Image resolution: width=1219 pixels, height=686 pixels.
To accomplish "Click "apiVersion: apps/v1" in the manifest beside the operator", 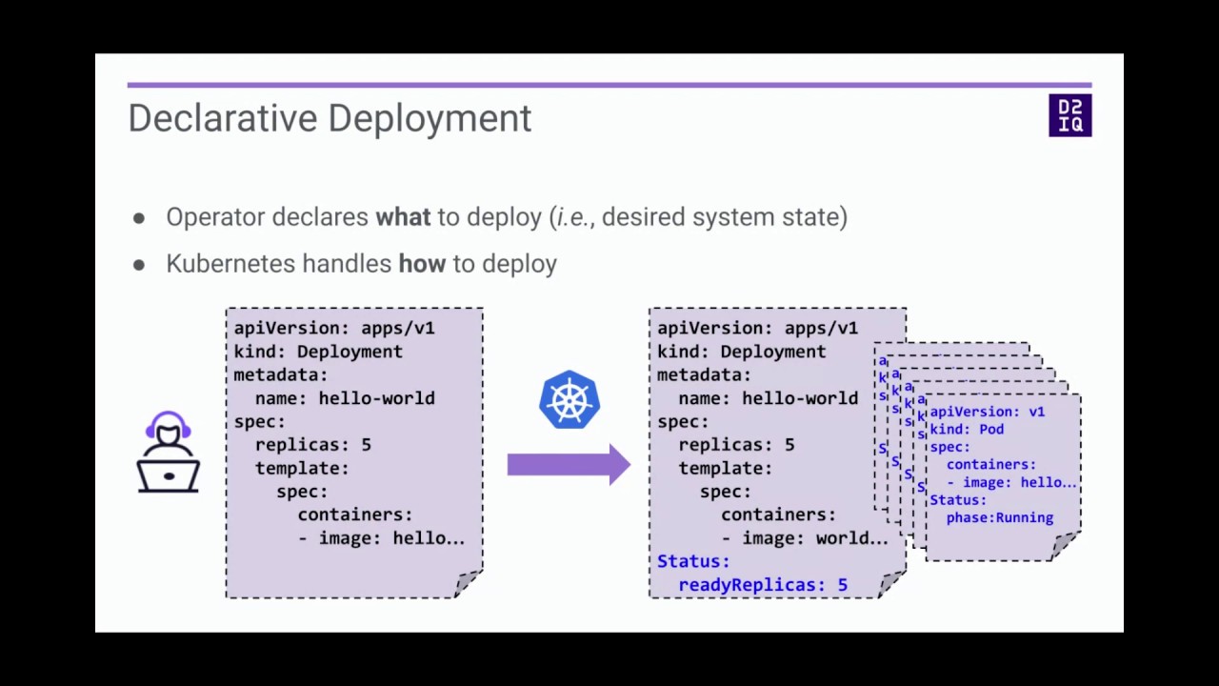I will tap(334, 328).
